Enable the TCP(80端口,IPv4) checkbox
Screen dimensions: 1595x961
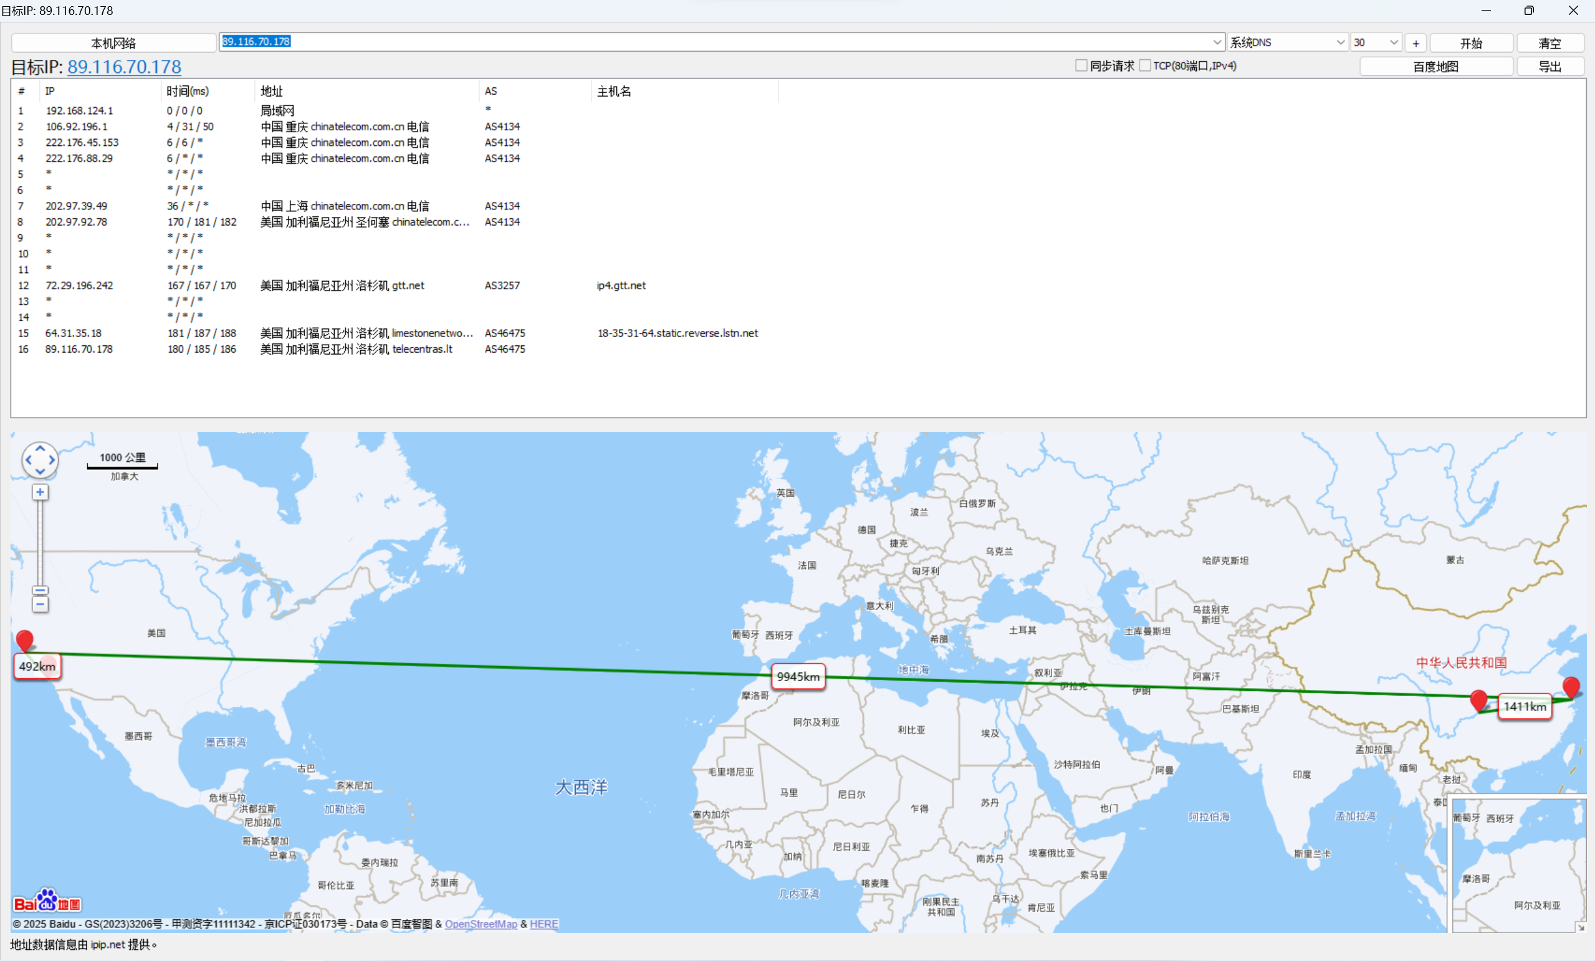click(1144, 65)
